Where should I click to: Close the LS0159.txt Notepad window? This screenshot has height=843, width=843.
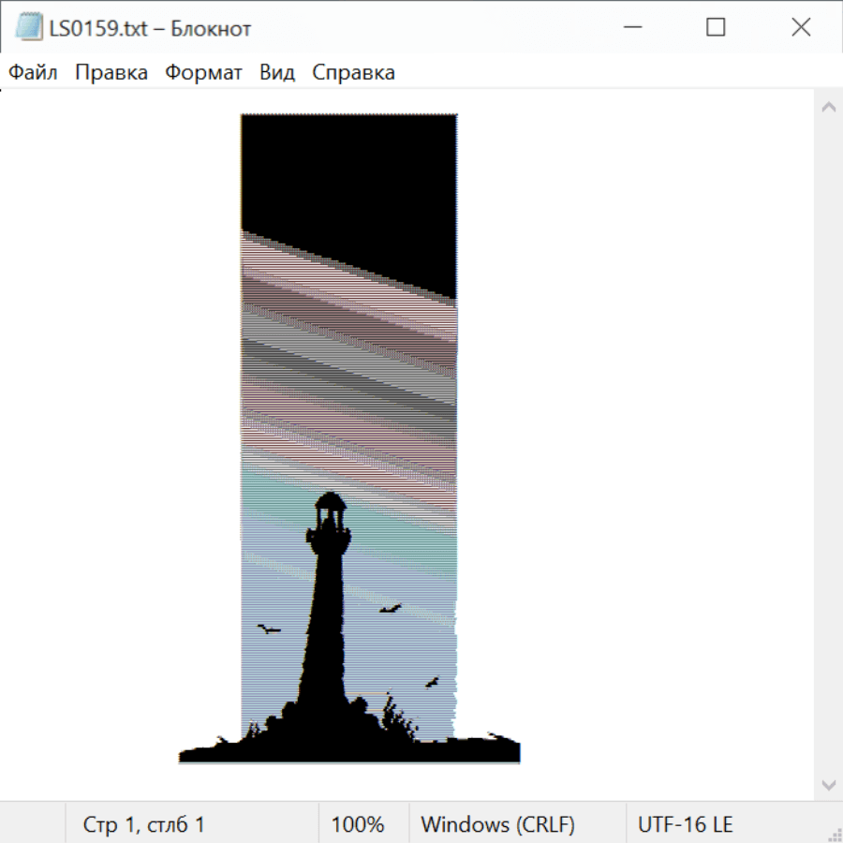pos(801,28)
